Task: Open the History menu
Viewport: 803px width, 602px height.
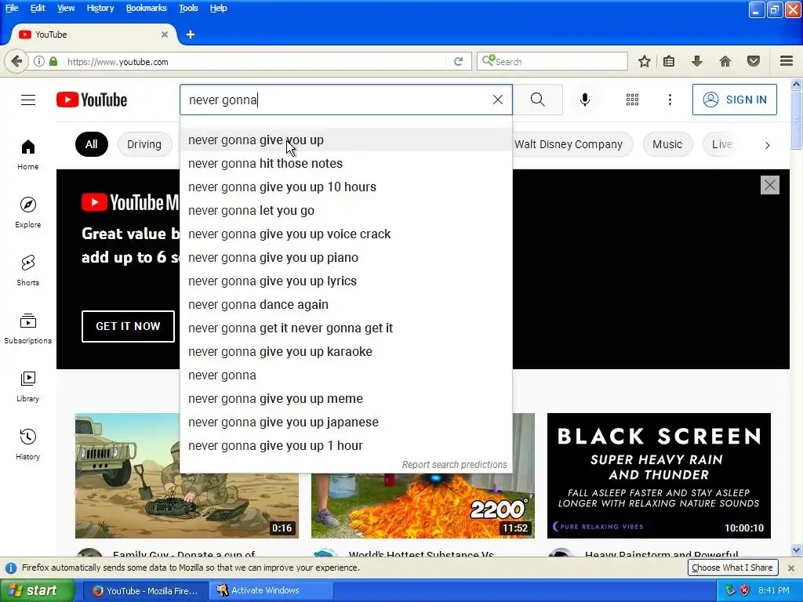Action: pos(100,8)
